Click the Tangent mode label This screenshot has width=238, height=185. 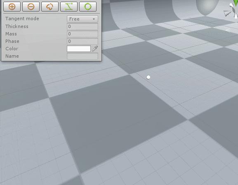(x=22, y=19)
